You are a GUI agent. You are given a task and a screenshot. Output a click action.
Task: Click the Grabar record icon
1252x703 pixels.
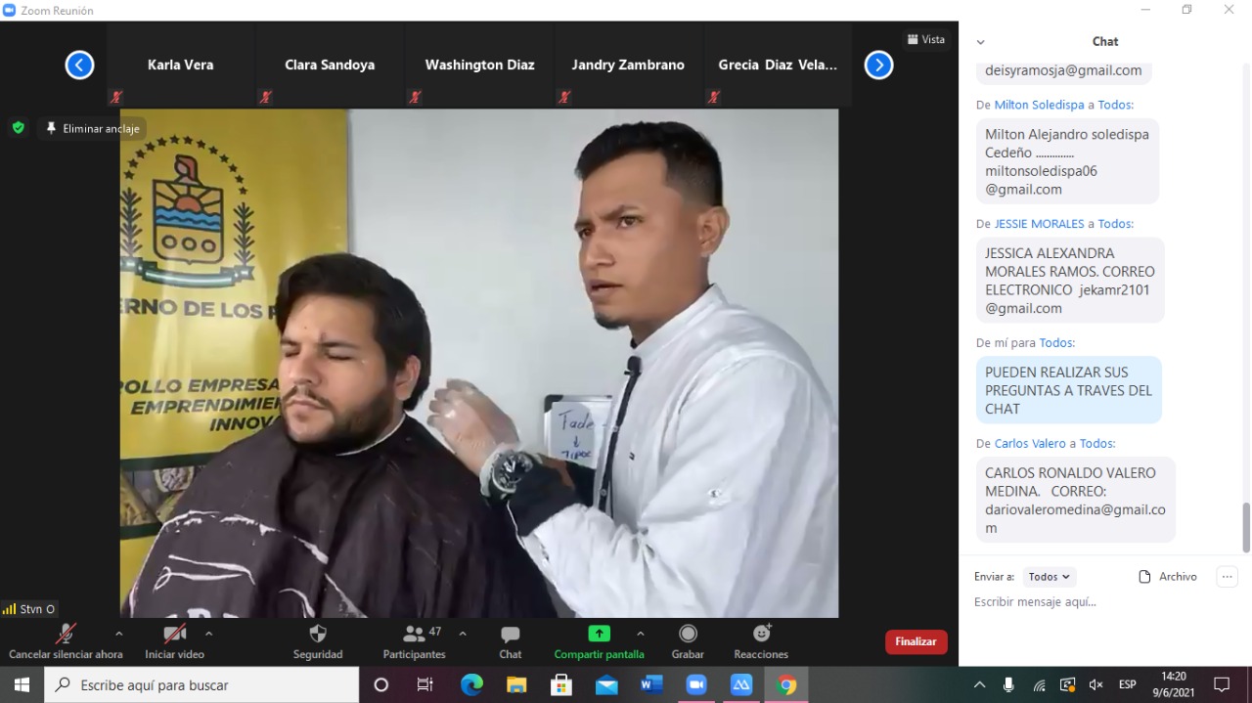click(x=688, y=634)
